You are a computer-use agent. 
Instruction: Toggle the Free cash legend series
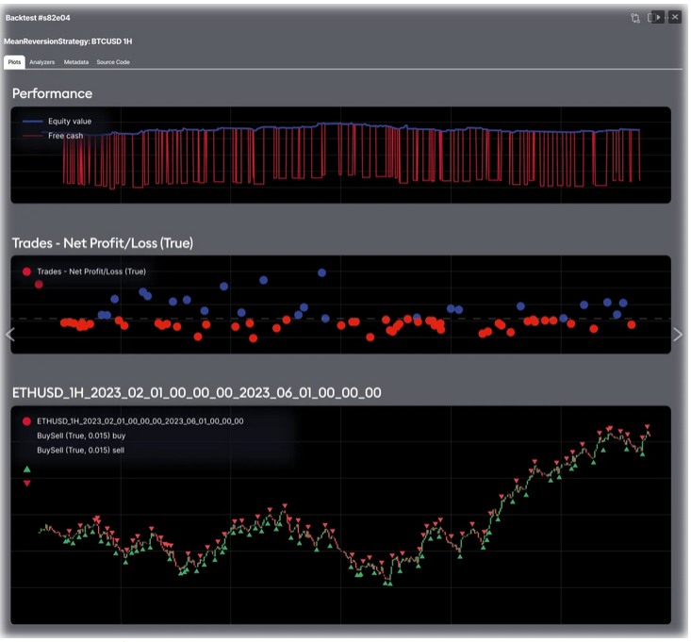[66, 136]
